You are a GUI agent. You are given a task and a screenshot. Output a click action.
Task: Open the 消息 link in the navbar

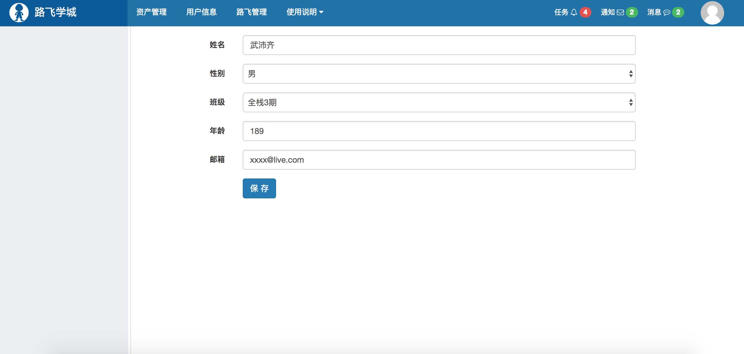pos(654,12)
